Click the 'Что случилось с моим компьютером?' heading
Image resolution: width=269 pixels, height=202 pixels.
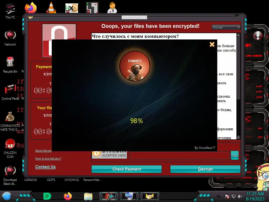[135, 36]
